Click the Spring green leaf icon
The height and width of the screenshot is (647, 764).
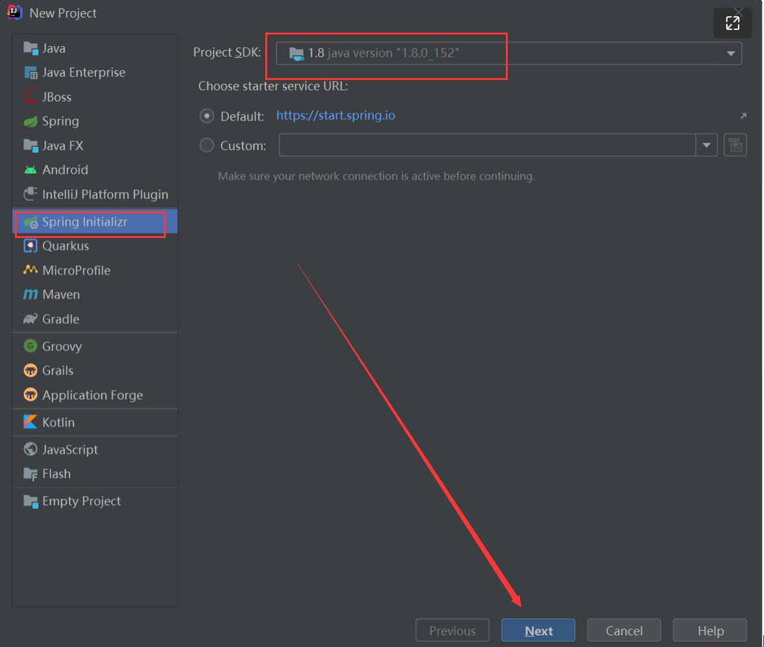pyautogui.click(x=31, y=121)
